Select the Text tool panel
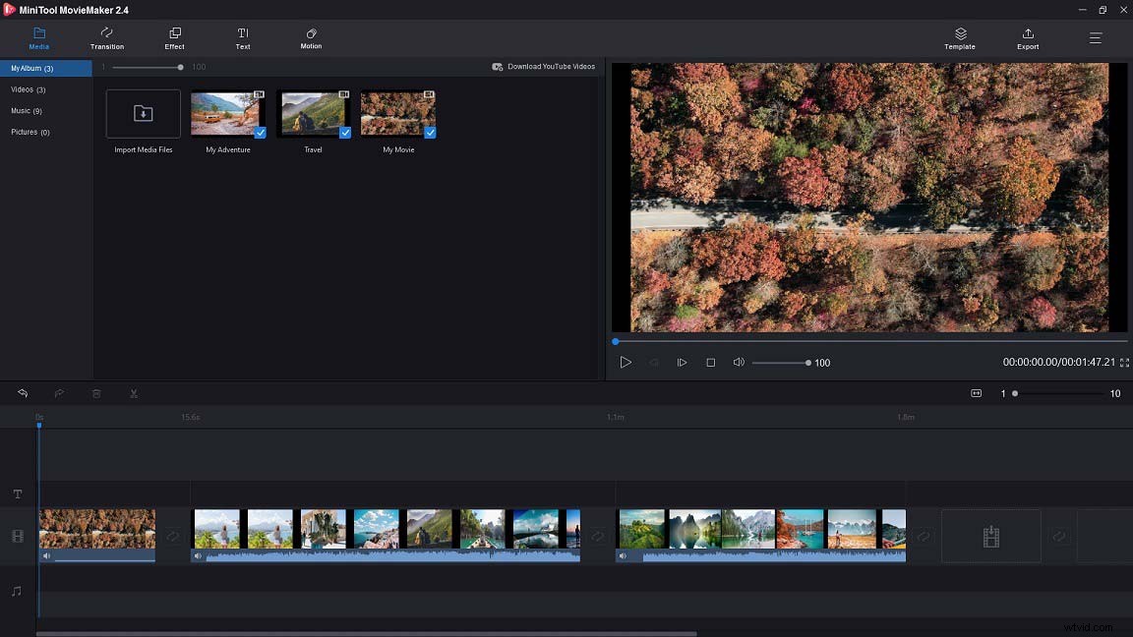Image resolution: width=1133 pixels, height=637 pixels. pyautogui.click(x=242, y=38)
